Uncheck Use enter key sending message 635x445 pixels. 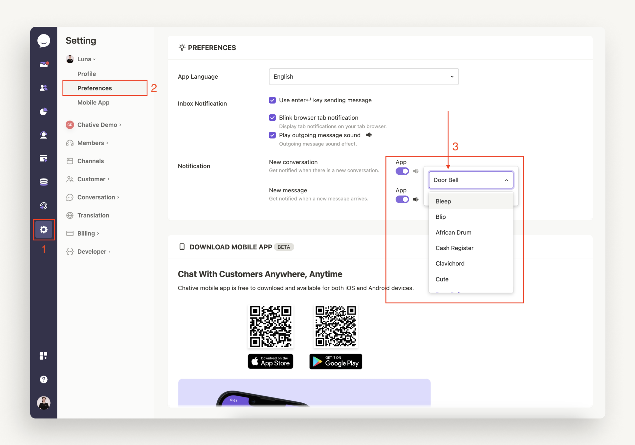pyautogui.click(x=273, y=100)
